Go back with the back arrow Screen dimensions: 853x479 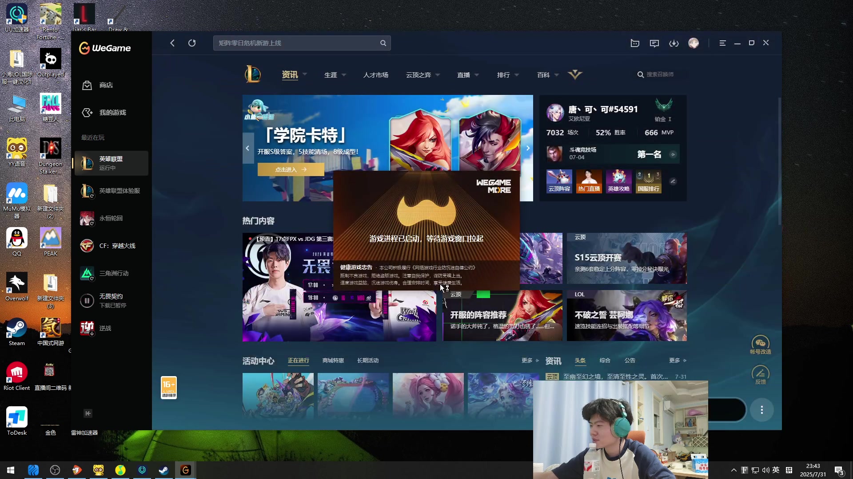click(x=172, y=43)
